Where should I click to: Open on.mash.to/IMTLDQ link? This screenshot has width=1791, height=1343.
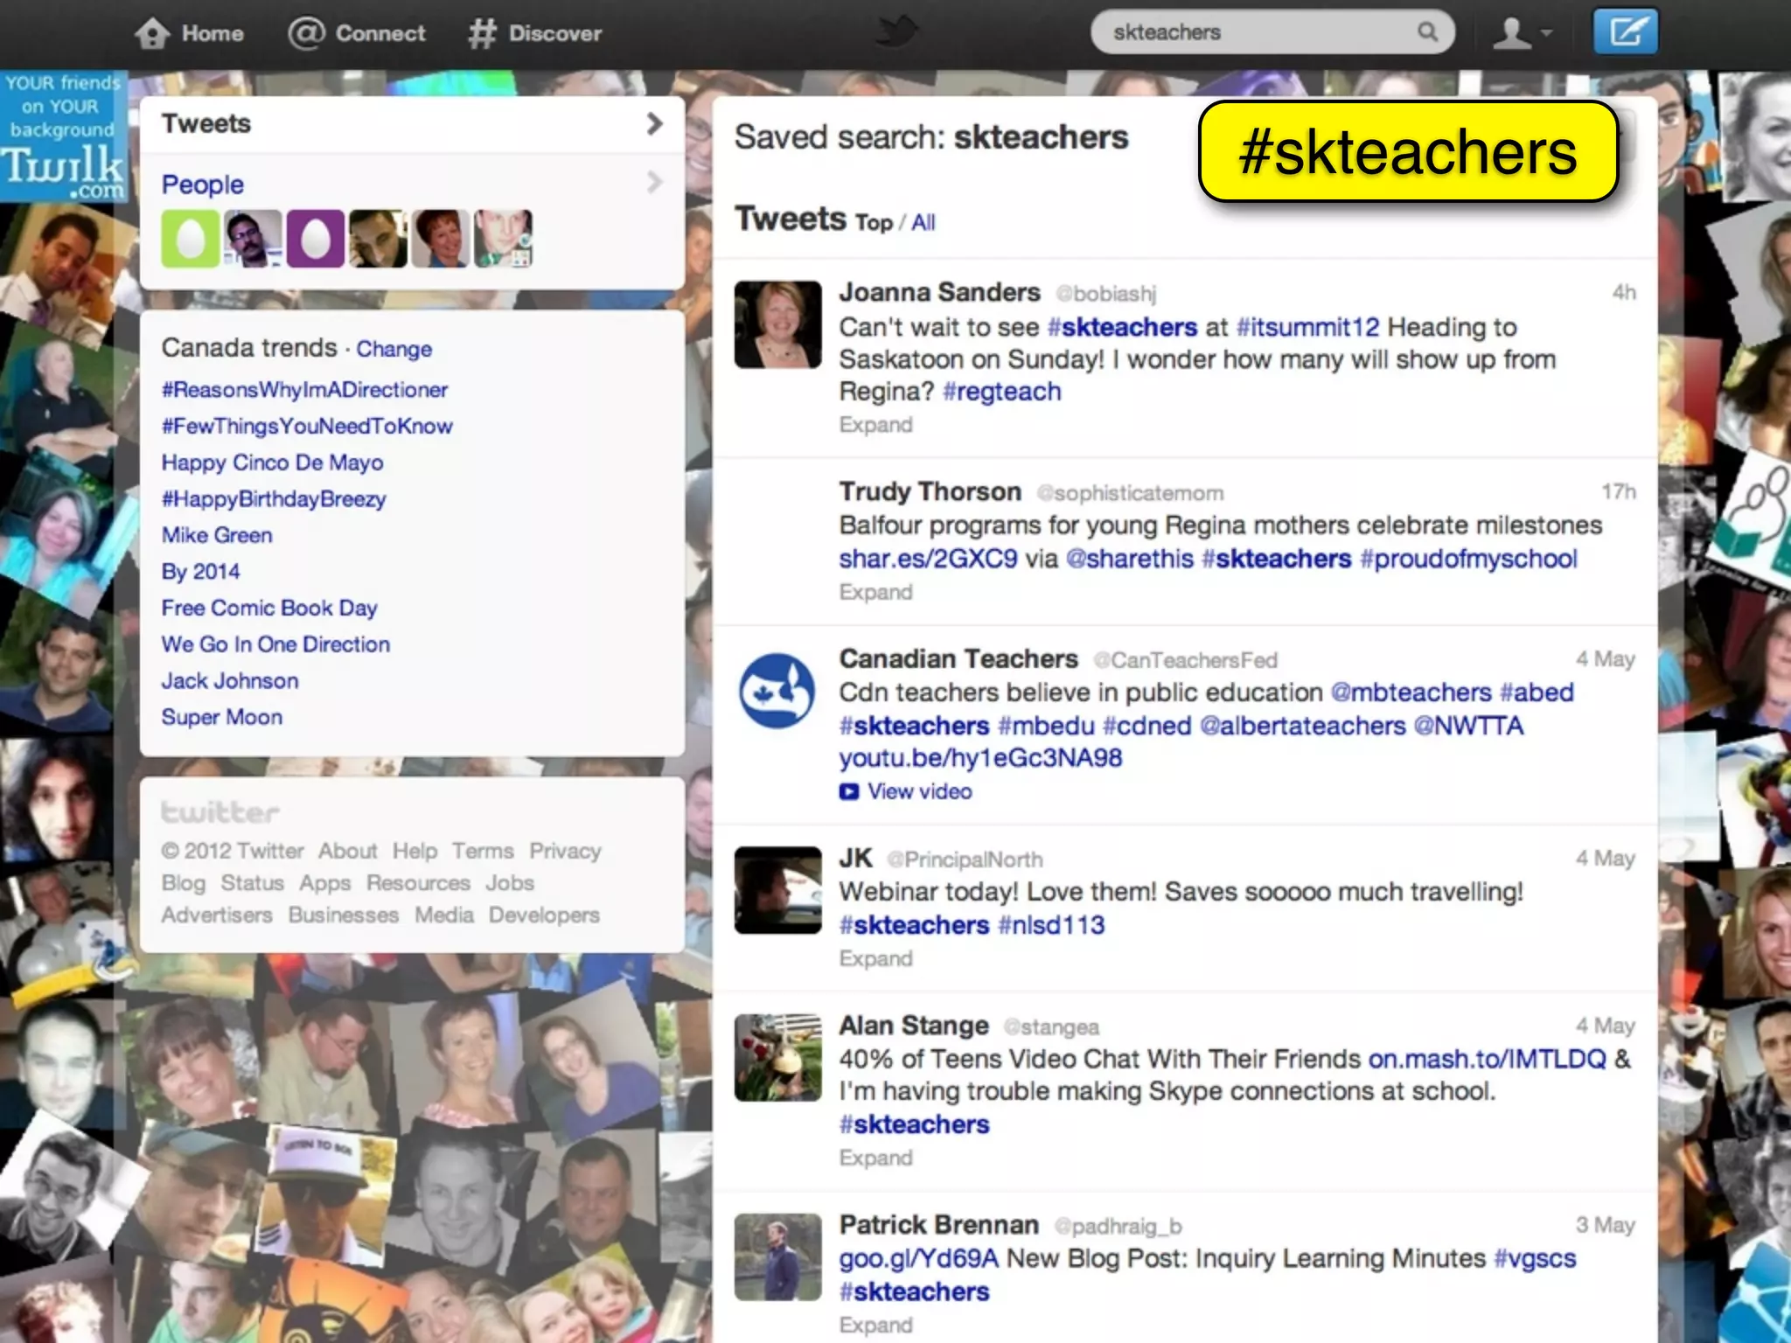pos(1487,1059)
